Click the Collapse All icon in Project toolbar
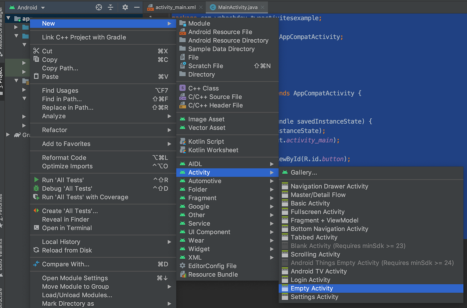 click(x=110, y=7)
